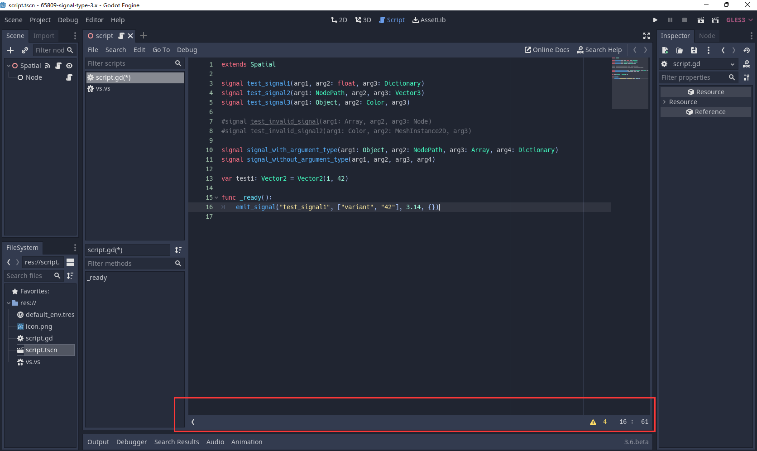Play the edited scene
This screenshot has width=757, height=451.
coord(701,20)
